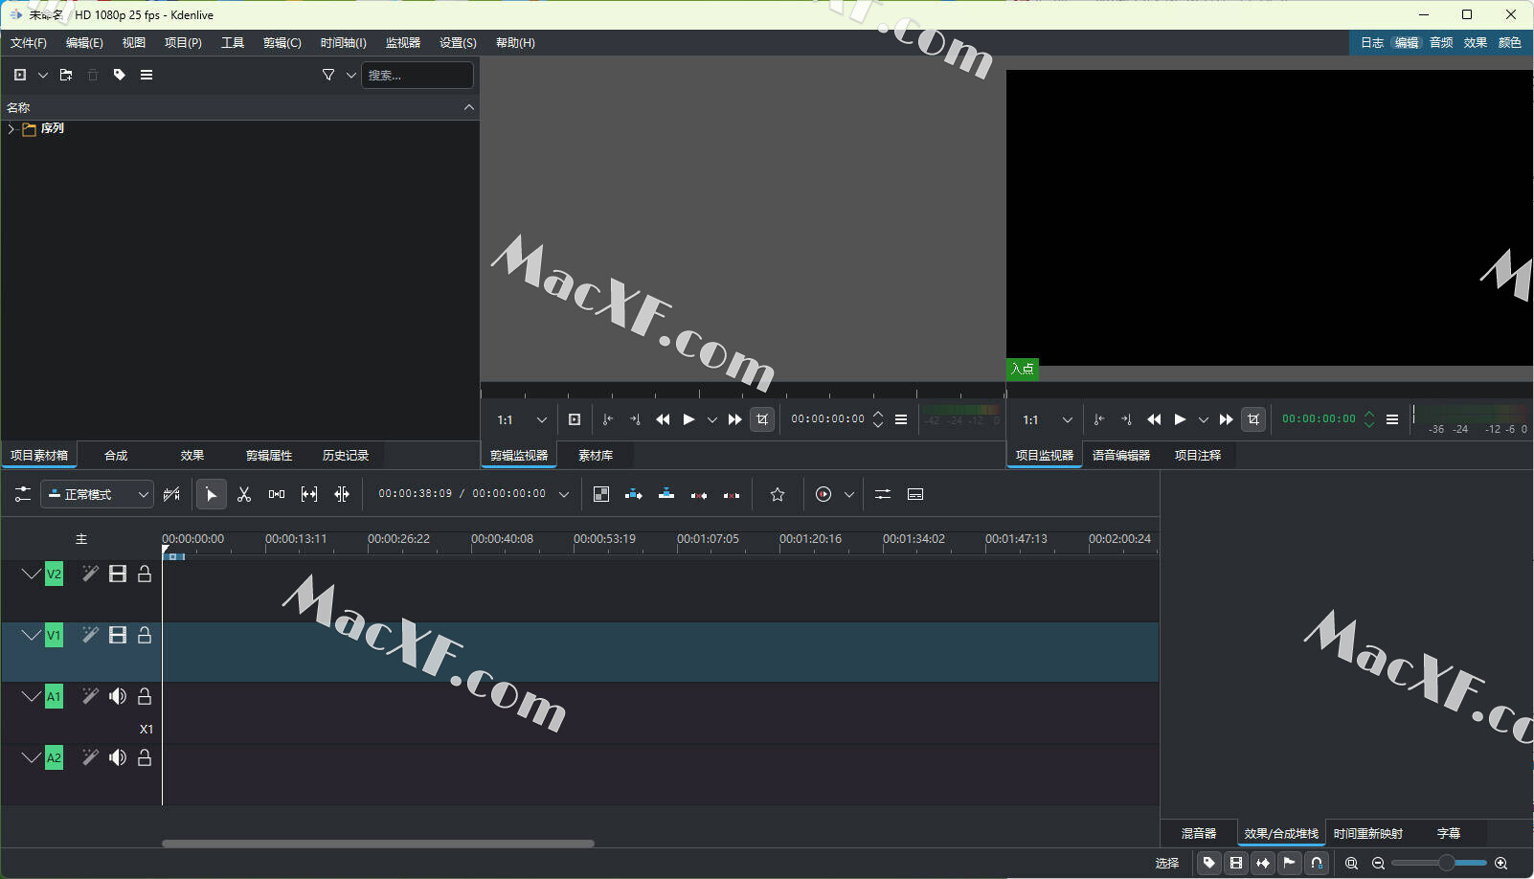The height and width of the screenshot is (879, 1534).
Task: Collapse track A1 chevron
Action: (x=31, y=696)
